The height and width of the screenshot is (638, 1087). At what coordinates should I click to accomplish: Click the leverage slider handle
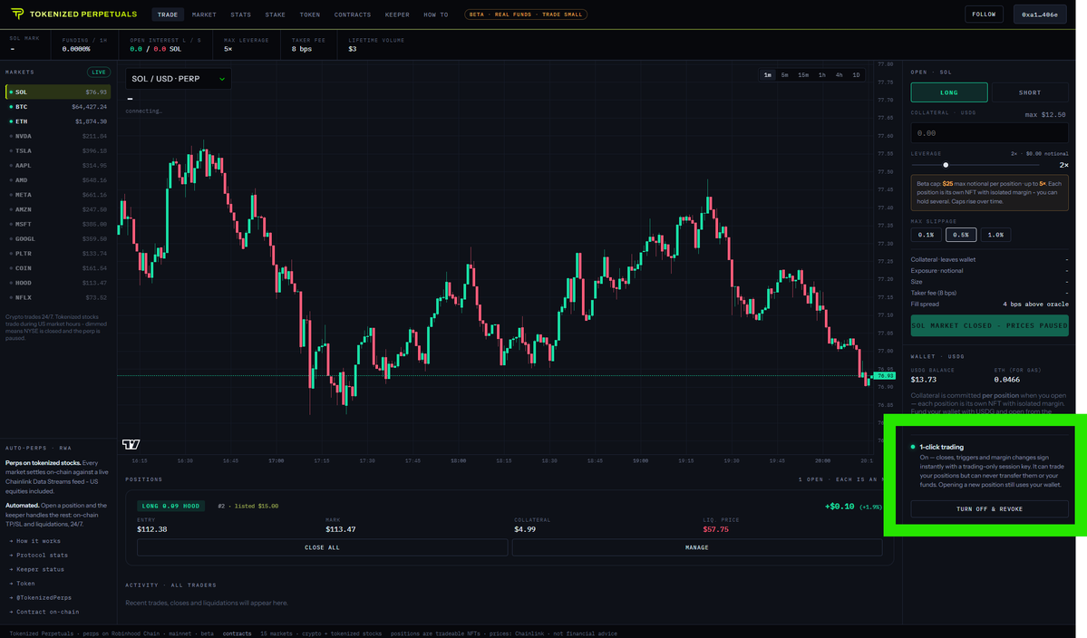point(946,165)
